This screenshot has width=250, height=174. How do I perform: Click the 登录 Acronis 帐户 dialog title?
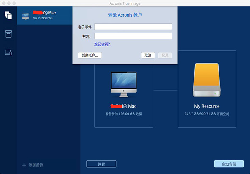tap(125, 15)
